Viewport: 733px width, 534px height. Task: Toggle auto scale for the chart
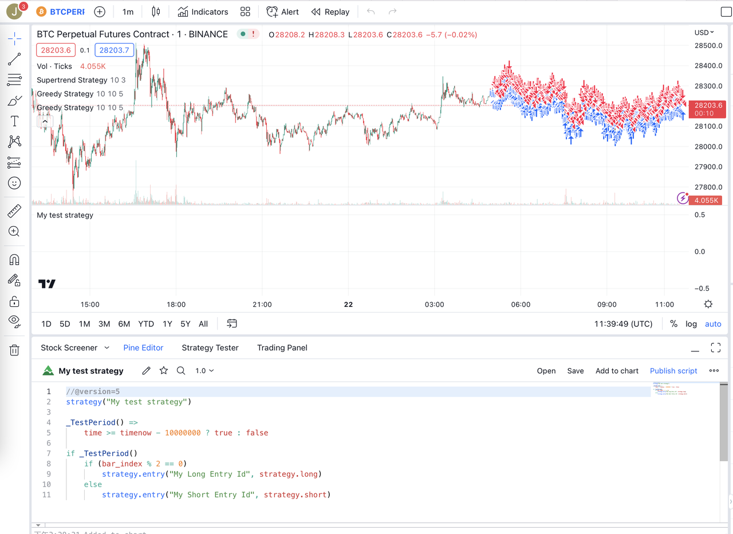[713, 324]
